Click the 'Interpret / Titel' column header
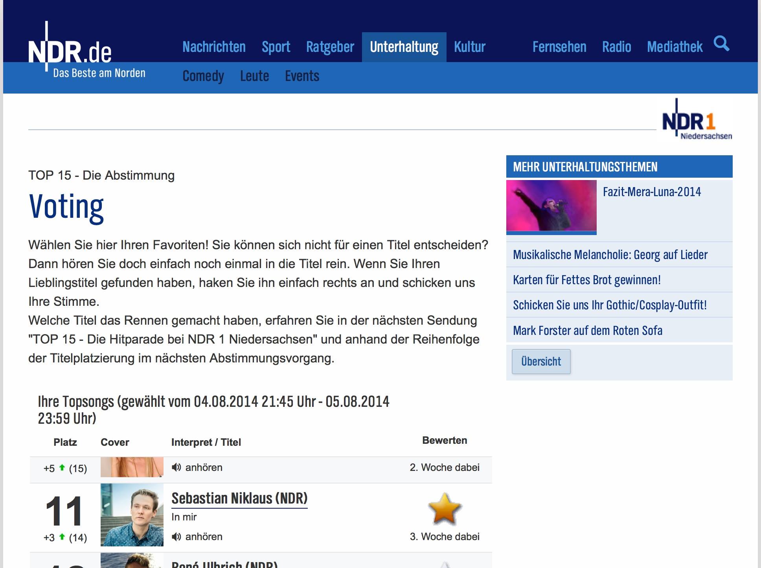This screenshot has height=568, width=761. tap(206, 442)
